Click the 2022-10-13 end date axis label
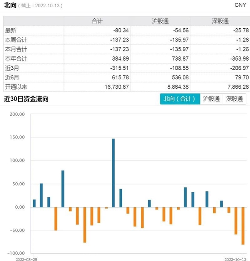 click(x=235, y=259)
